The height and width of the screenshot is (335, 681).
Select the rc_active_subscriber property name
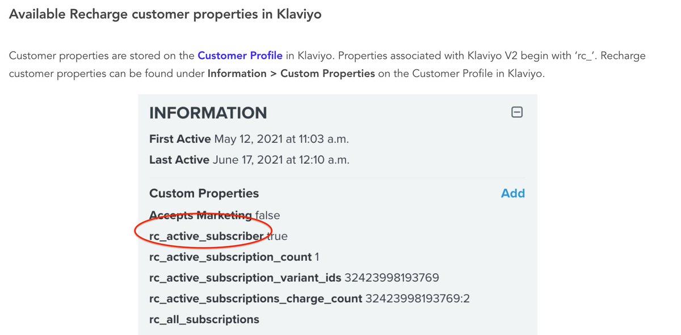[x=207, y=236]
